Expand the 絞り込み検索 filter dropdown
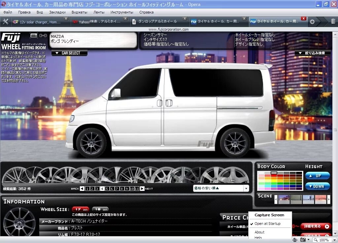338x243 pixels. click(313, 53)
